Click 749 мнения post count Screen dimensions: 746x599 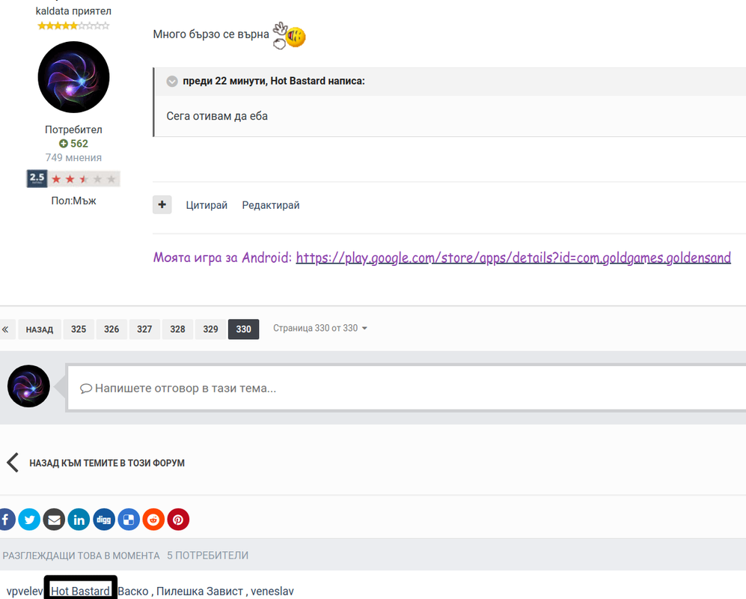[73, 157]
